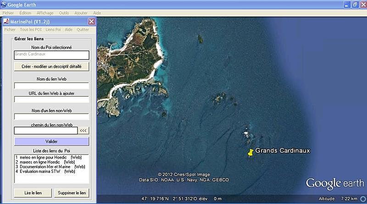Click the MarinePoi sailboat title icon
Image resolution: width=367 pixels, height=204 pixels.
(6, 22)
